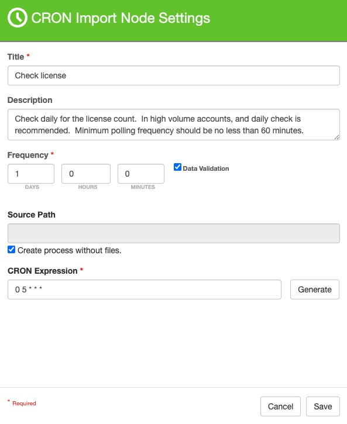Click the Title field containing "Check license"

[174, 75]
